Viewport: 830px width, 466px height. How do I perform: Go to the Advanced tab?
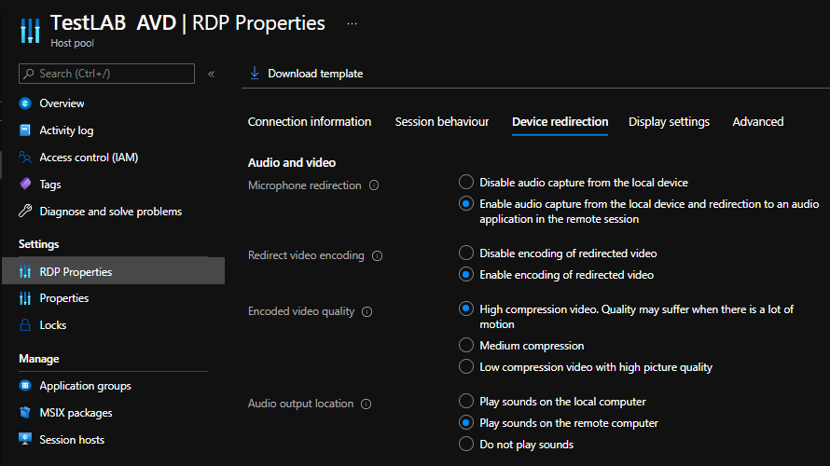click(758, 122)
